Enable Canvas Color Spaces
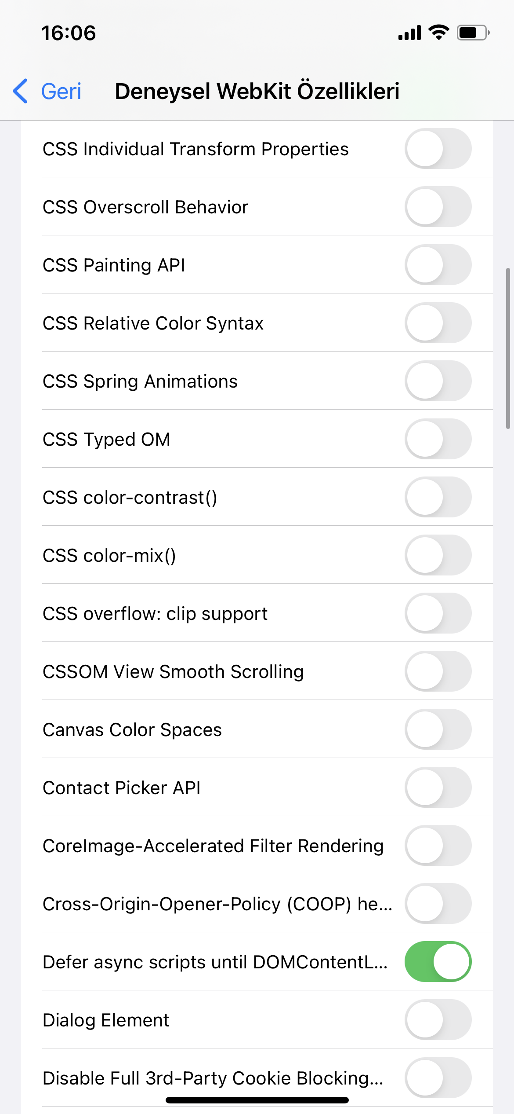514x1114 pixels. click(438, 729)
